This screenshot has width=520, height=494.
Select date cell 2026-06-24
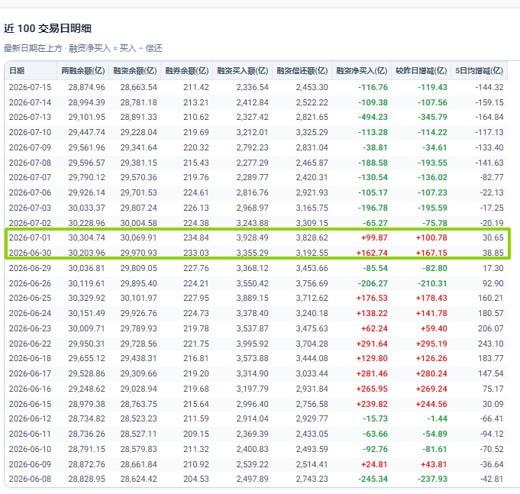coord(31,313)
